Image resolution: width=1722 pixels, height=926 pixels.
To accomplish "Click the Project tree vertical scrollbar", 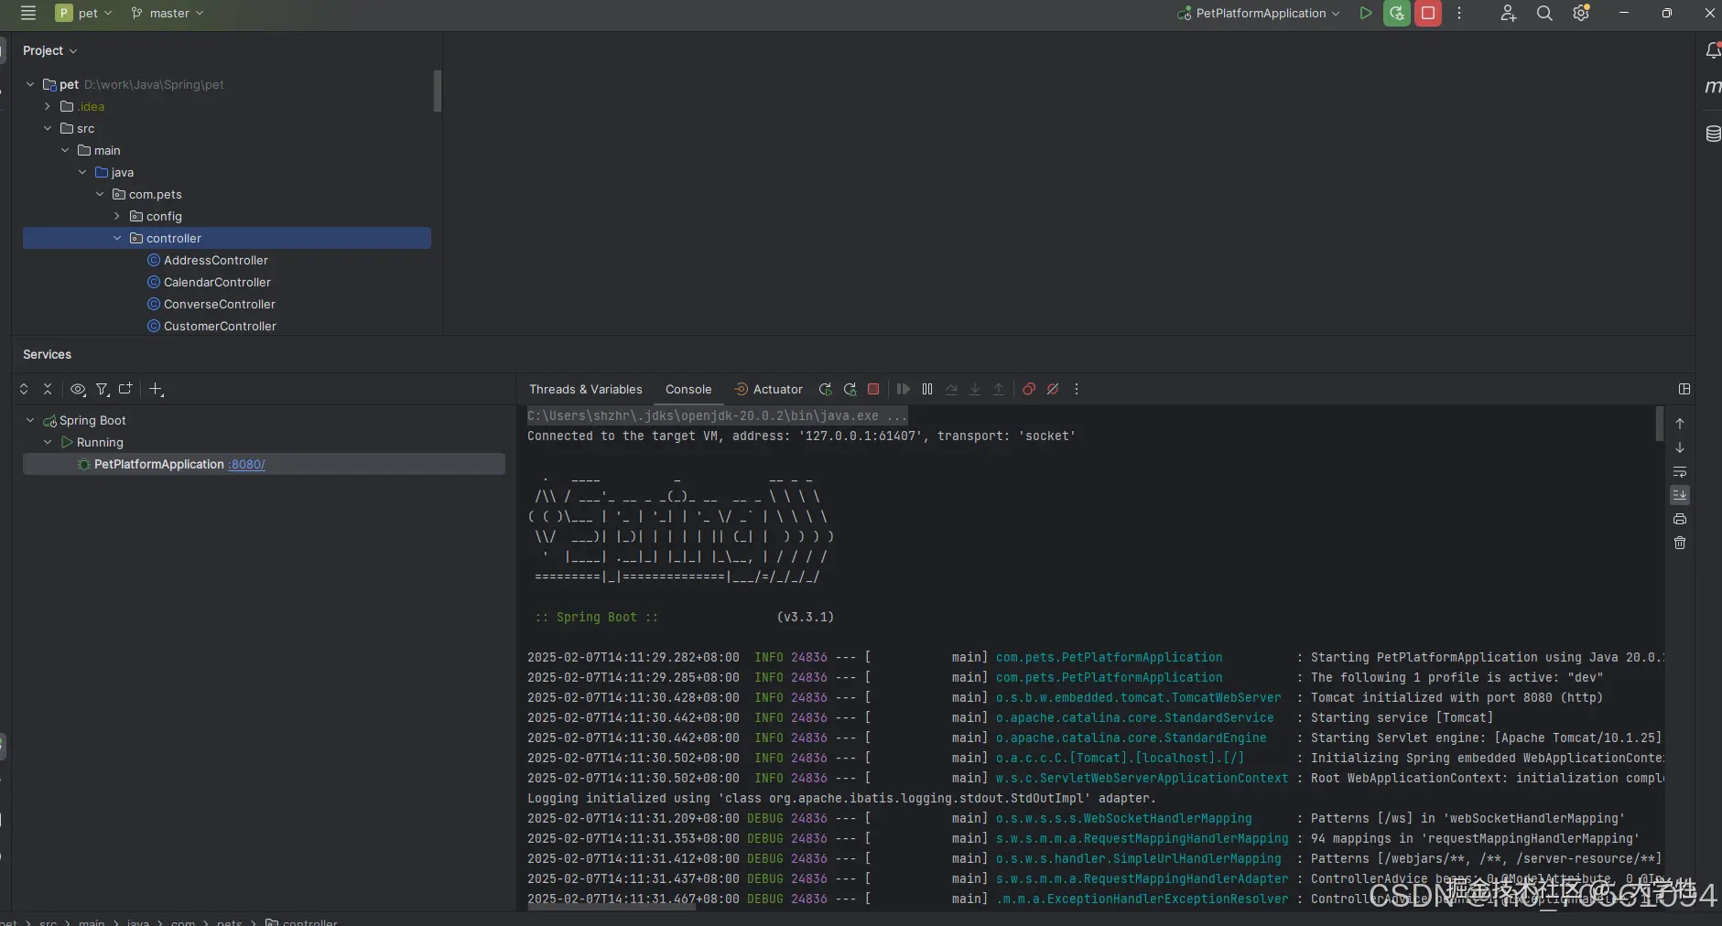I will 438,92.
